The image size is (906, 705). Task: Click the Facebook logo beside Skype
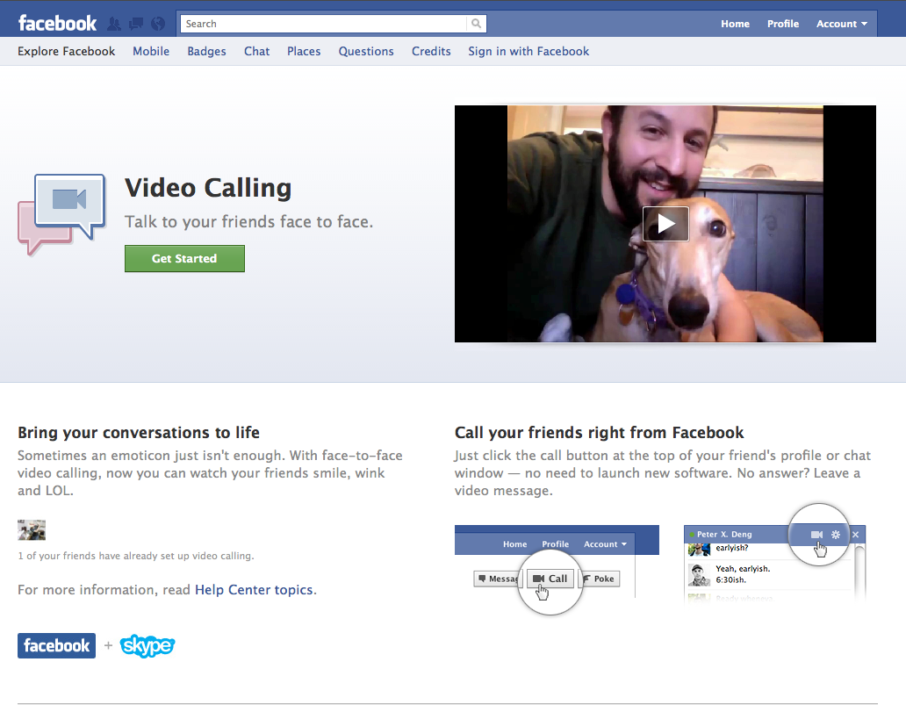click(x=56, y=645)
